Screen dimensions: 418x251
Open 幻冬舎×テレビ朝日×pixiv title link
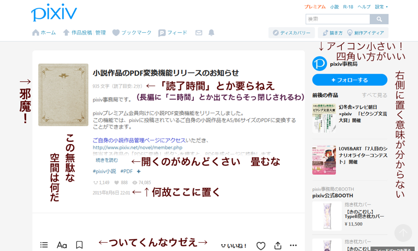[363, 114]
